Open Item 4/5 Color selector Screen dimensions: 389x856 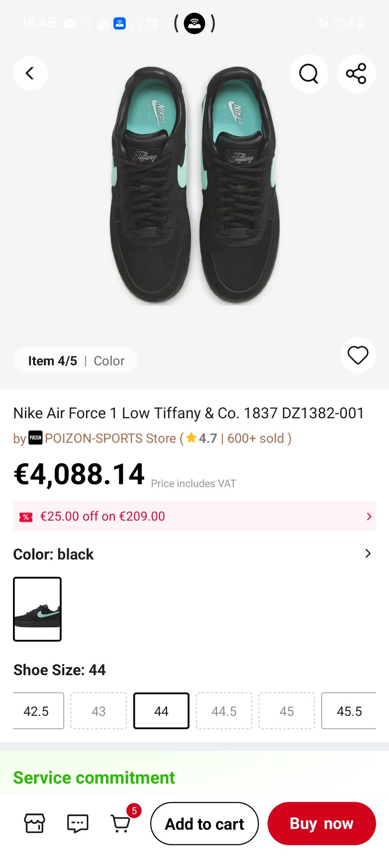[76, 361]
